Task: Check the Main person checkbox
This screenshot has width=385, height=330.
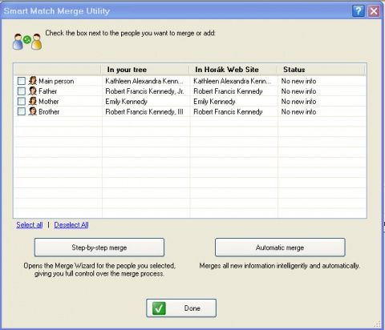Action: [x=22, y=81]
